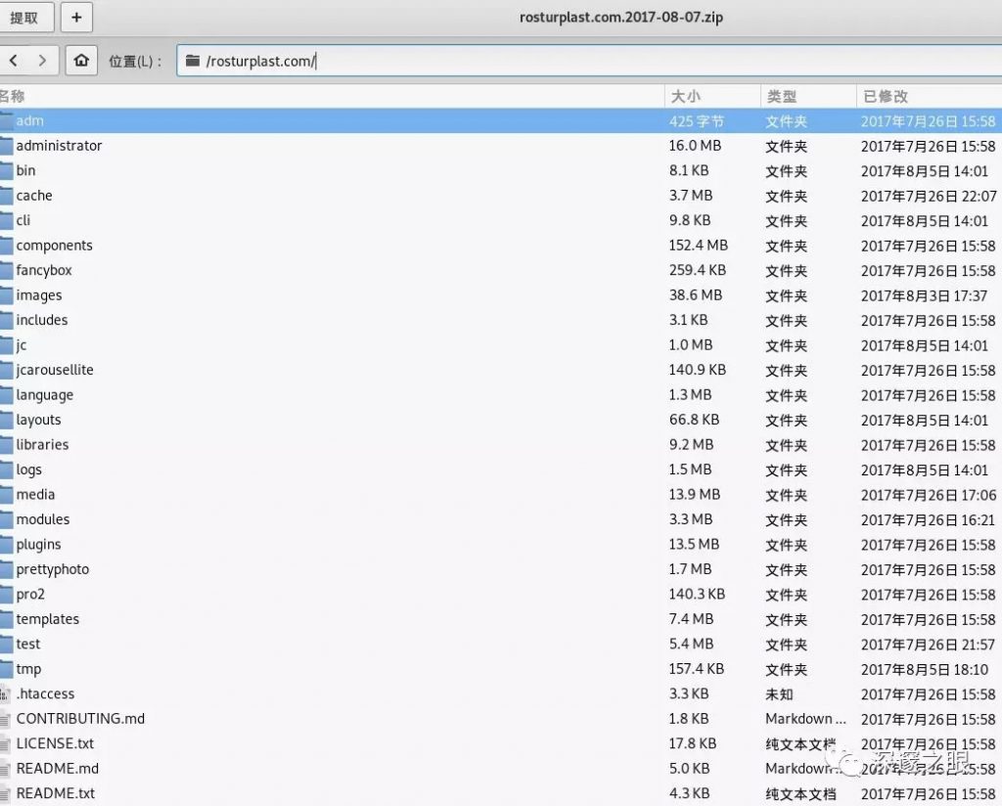The width and height of the screenshot is (1002, 806).
Task: Select the layouts folder icon
Action: (x=7, y=420)
